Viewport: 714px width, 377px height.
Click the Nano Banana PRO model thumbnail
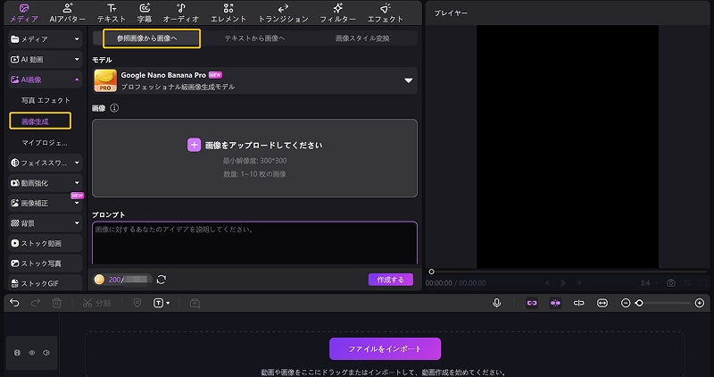point(105,80)
